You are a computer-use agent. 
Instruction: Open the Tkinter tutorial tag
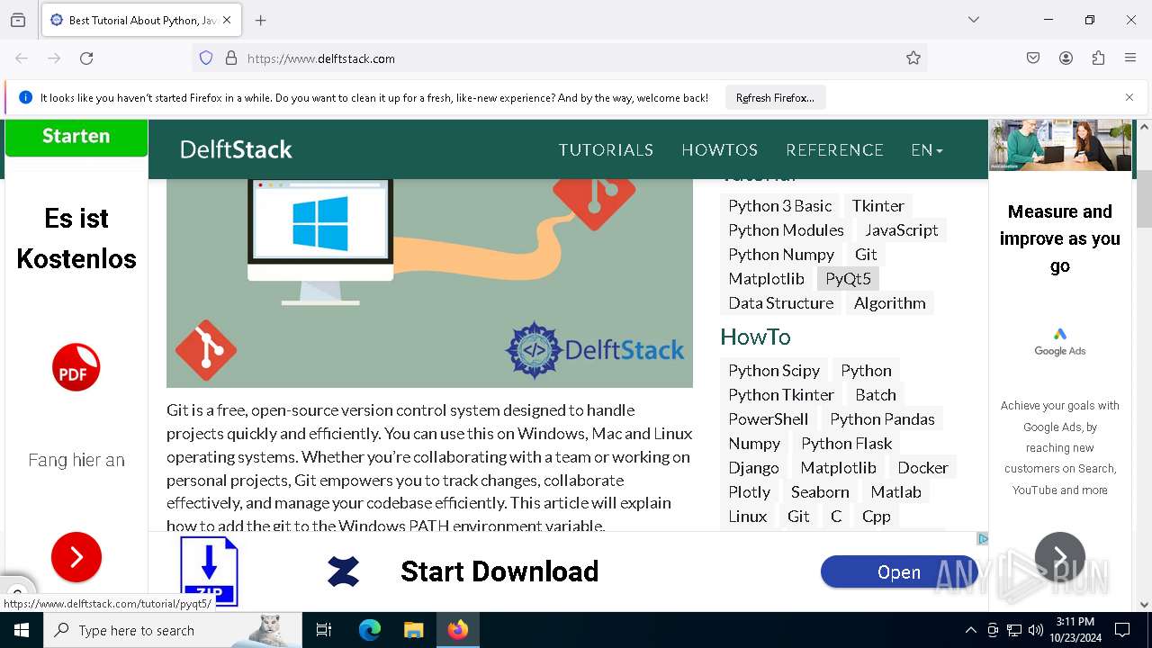pyautogui.click(x=878, y=206)
